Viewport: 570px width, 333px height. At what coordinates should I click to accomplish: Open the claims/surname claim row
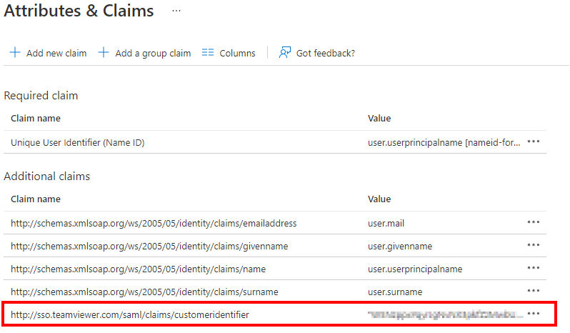pos(275,292)
